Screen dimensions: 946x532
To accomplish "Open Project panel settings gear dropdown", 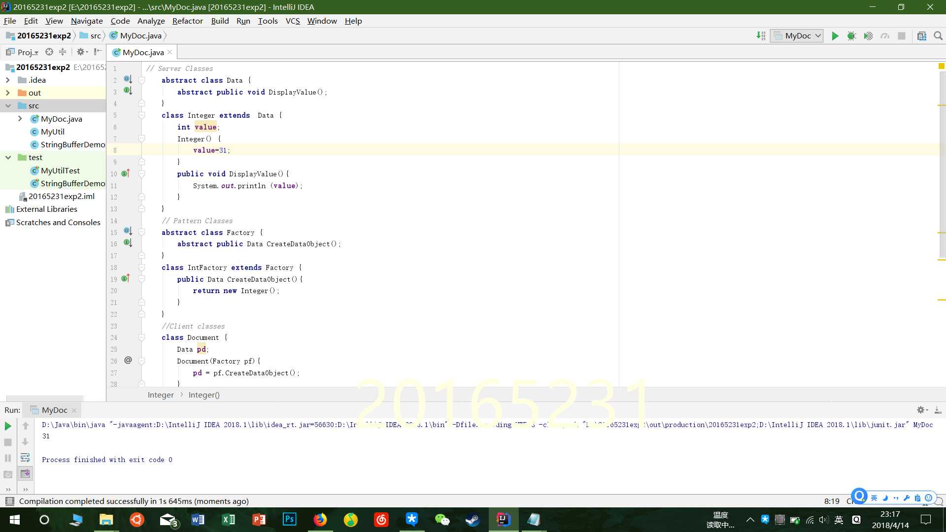I will pyautogui.click(x=82, y=52).
